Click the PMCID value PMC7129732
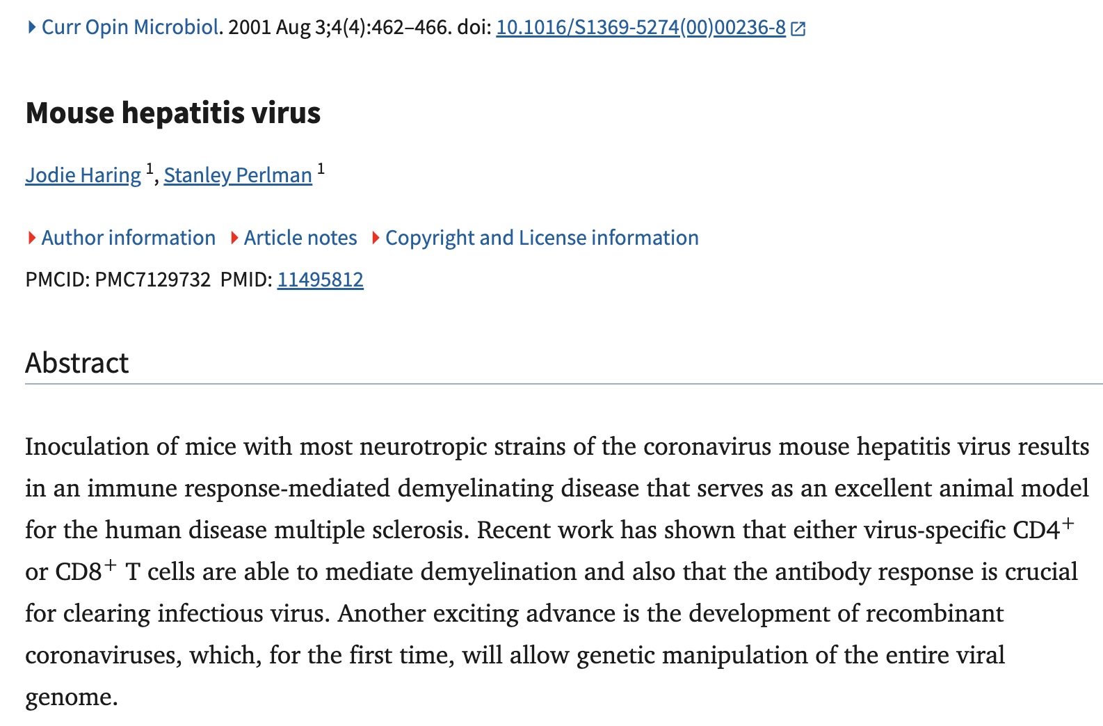Screen dimensions: 1103x726 (152, 280)
